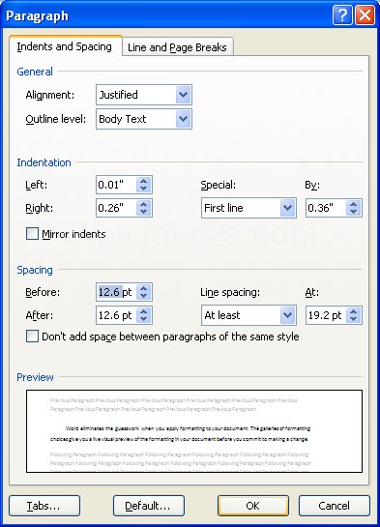This screenshot has height=527, width=380.
Task: Enable the Mirror indents checkbox
Action: tap(32, 234)
